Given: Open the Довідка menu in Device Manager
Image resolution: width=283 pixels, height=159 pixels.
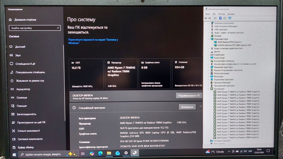Looking at the screenshot, I should [231, 14].
